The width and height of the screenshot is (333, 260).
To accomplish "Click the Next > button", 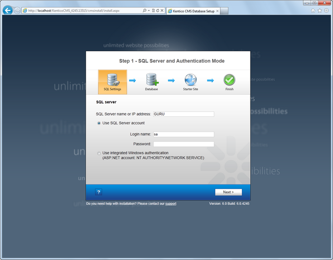I will point(228,192).
